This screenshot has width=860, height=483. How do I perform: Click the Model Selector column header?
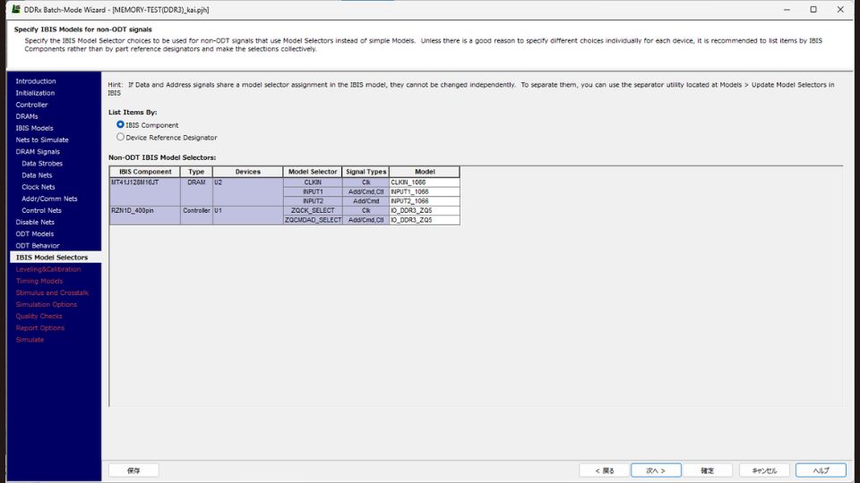coord(313,172)
